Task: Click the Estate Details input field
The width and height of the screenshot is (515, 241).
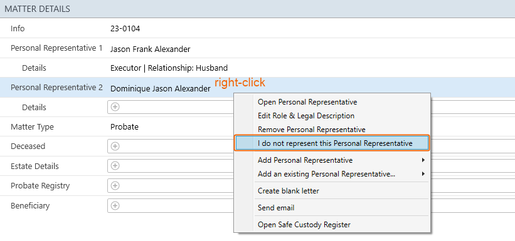Action: pyautogui.click(x=311, y=166)
